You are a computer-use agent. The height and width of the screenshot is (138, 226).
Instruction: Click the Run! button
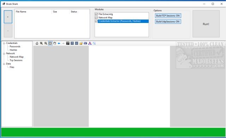tap(206, 24)
